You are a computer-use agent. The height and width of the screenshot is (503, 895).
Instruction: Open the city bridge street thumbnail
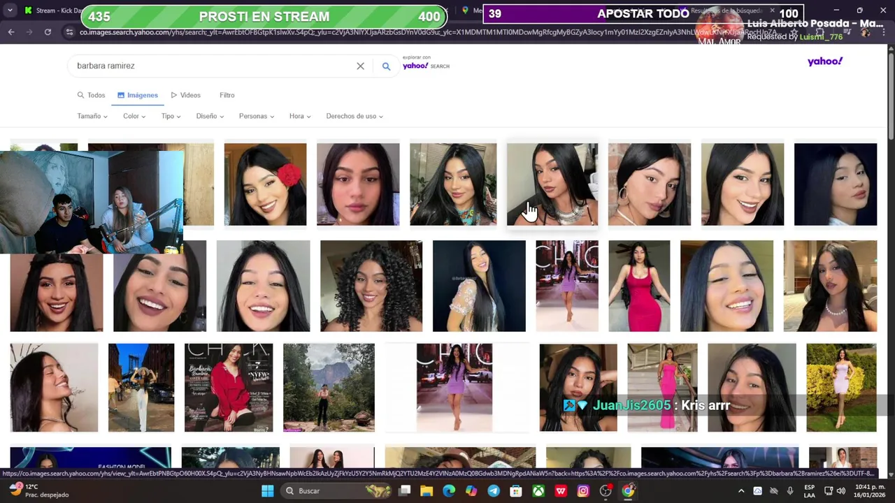pos(141,388)
